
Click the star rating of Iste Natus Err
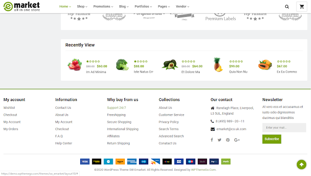click(x=140, y=61)
